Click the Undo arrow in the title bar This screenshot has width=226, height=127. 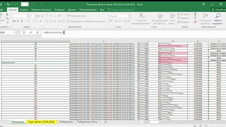(8, 4)
